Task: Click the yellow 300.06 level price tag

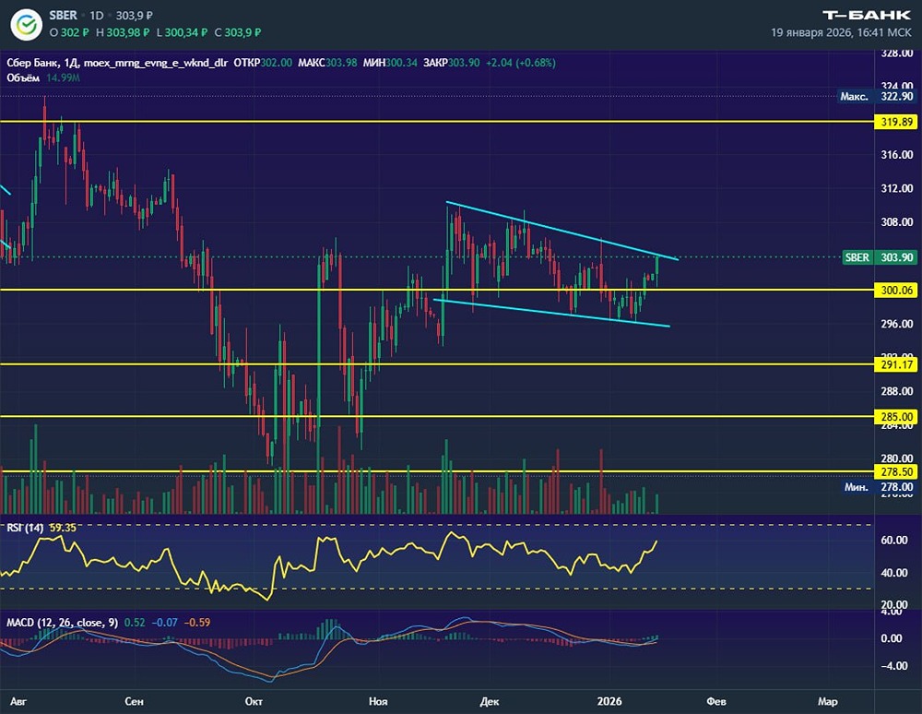Action: pyautogui.click(x=896, y=290)
